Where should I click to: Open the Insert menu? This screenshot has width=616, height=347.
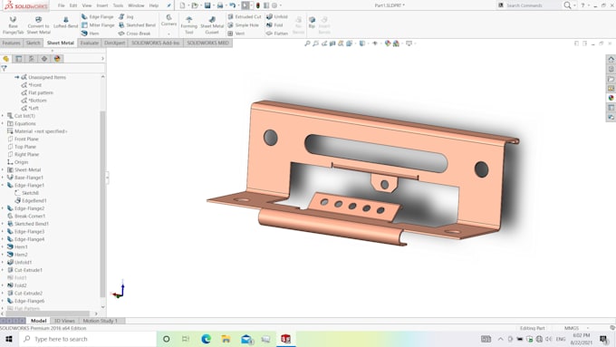pyautogui.click(x=102, y=5)
